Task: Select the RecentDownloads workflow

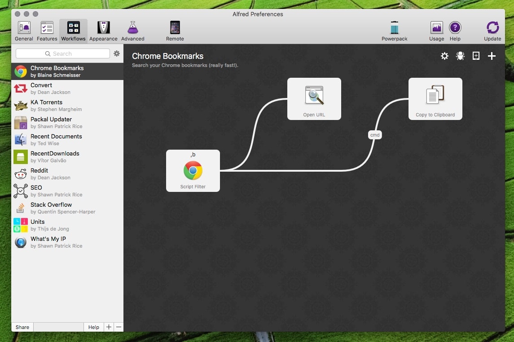Action: pos(67,156)
